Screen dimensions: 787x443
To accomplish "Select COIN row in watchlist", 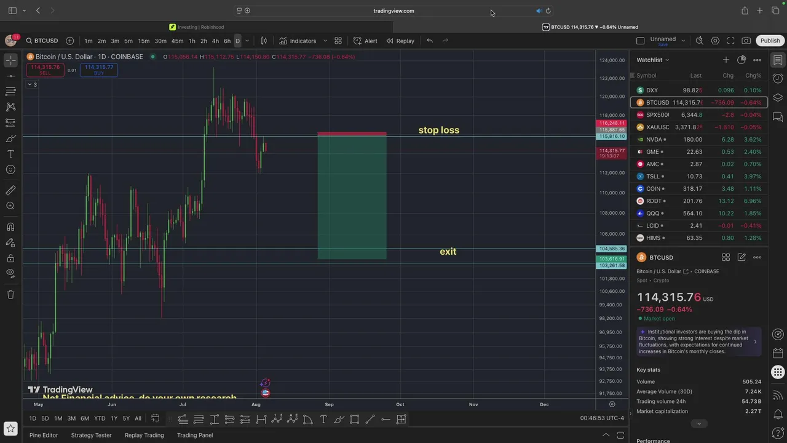I will [699, 189].
